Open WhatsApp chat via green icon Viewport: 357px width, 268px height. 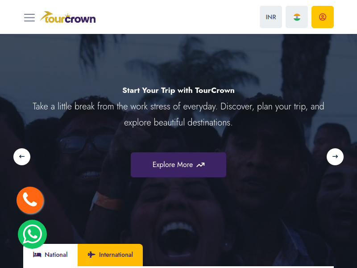32,234
